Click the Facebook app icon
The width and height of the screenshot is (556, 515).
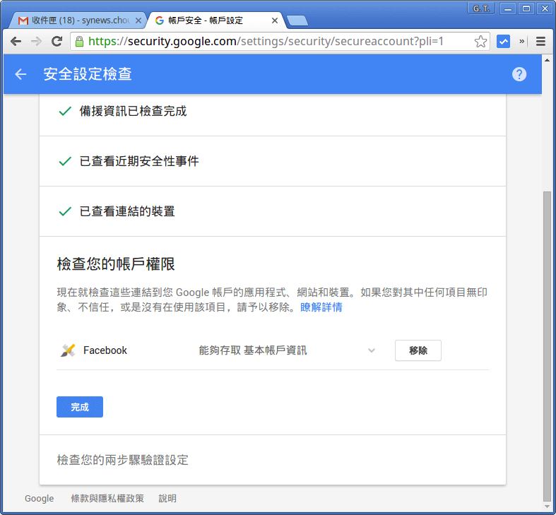coord(68,350)
